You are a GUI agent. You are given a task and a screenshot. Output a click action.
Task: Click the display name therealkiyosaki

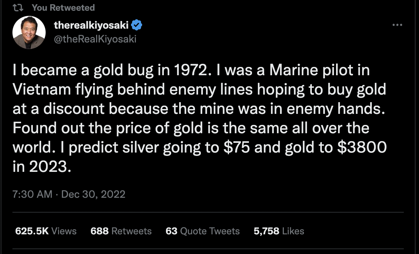tap(92, 26)
